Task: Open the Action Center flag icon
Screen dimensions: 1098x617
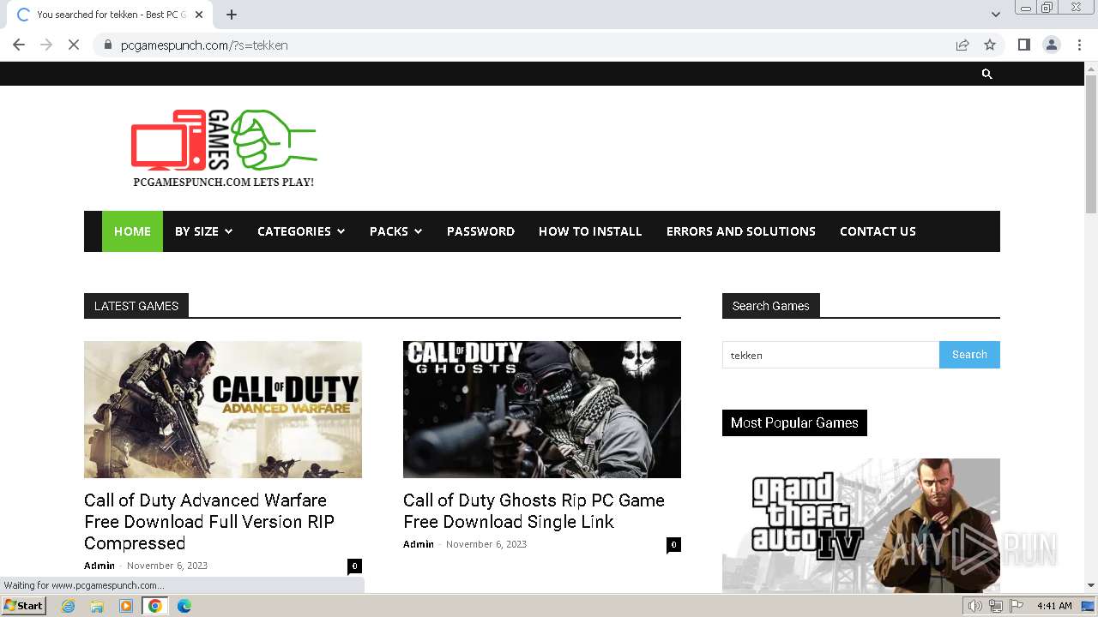Action: click(x=1017, y=606)
